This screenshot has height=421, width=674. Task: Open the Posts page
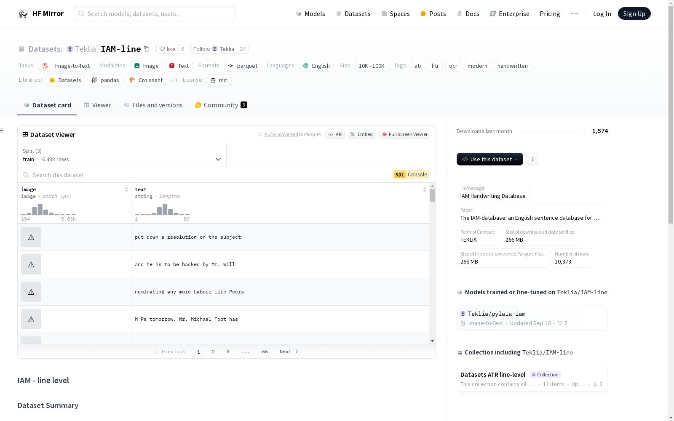[x=433, y=13]
